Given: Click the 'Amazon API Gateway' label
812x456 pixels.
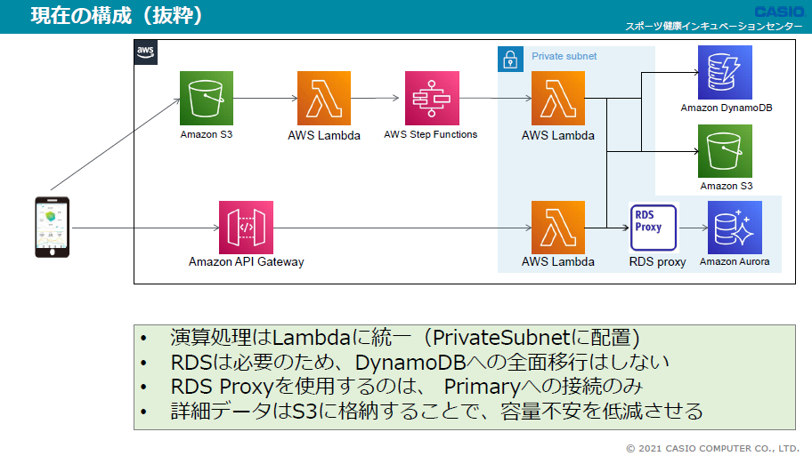Looking at the screenshot, I should [x=246, y=261].
